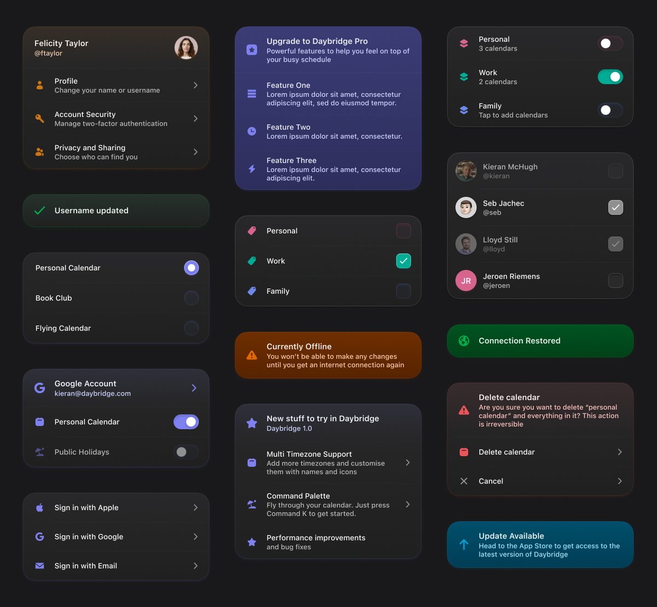Click the palm tree icon beside Command Palette
Viewport: 657px width, 607px height.
[x=252, y=505]
